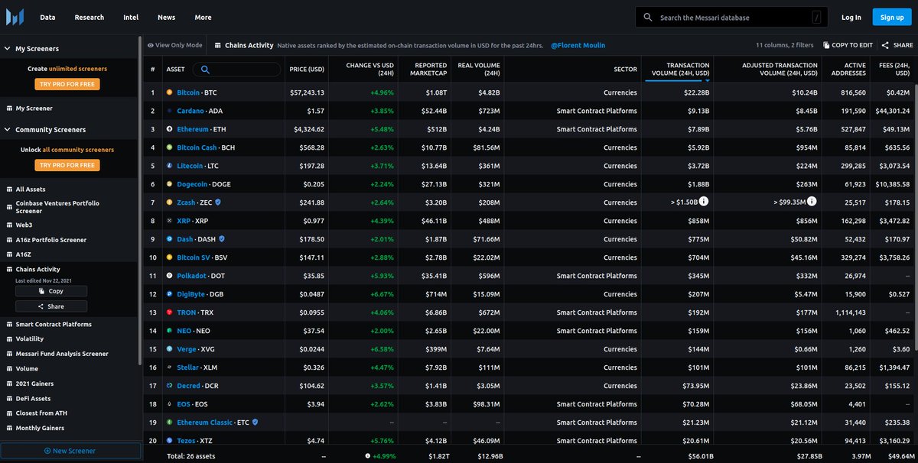Click the Polkadot coin icon
This screenshot has height=463, width=918.
(x=170, y=276)
